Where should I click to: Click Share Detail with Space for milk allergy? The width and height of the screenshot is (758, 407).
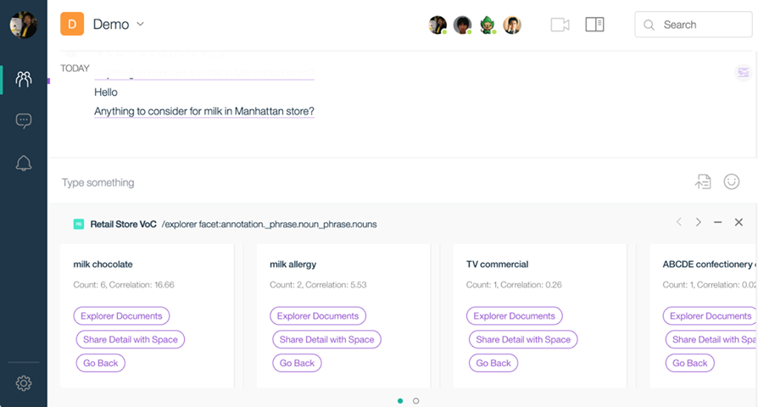point(326,339)
